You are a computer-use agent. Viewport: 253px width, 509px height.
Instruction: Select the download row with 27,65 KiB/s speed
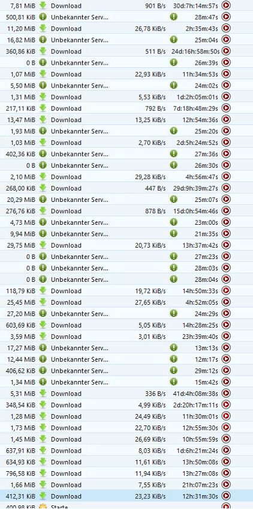coord(126,302)
